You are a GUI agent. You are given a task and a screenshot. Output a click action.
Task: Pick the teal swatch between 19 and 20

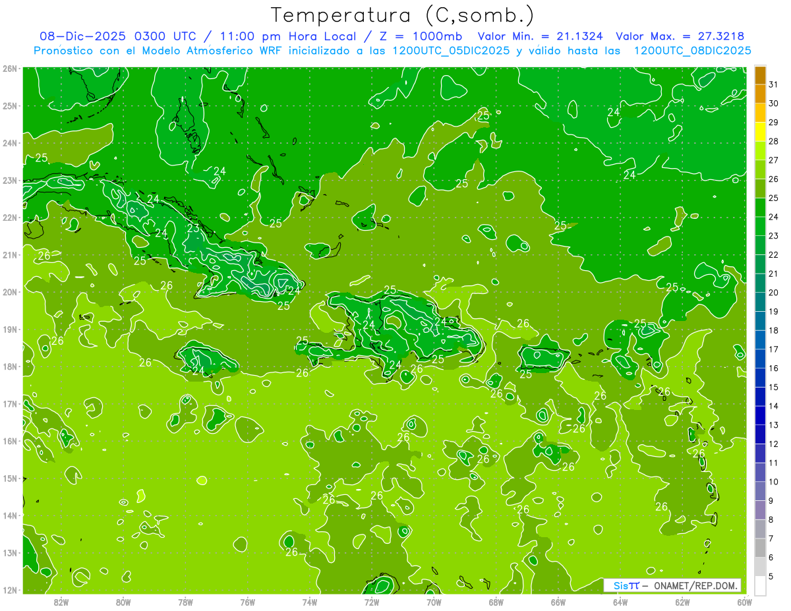pyautogui.click(x=760, y=302)
